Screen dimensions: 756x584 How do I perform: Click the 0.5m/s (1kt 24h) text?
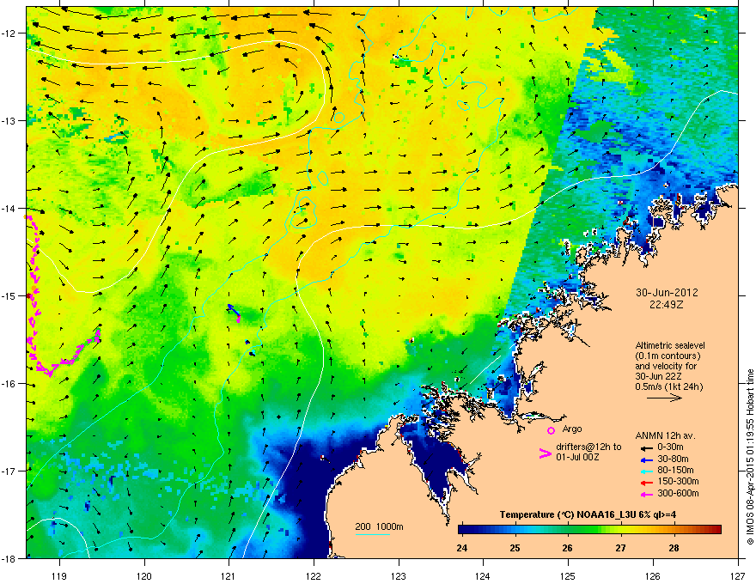(x=669, y=386)
